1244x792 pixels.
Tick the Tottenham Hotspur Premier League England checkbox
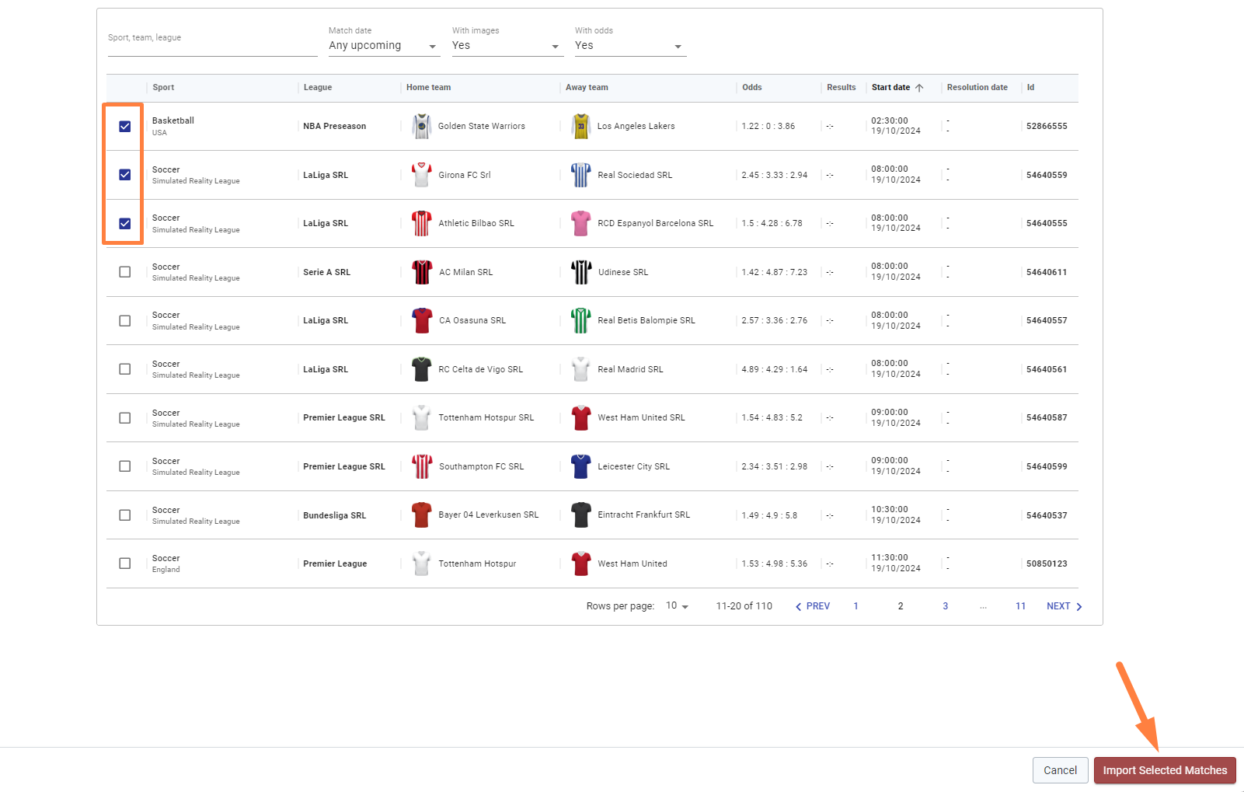point(125,563)
